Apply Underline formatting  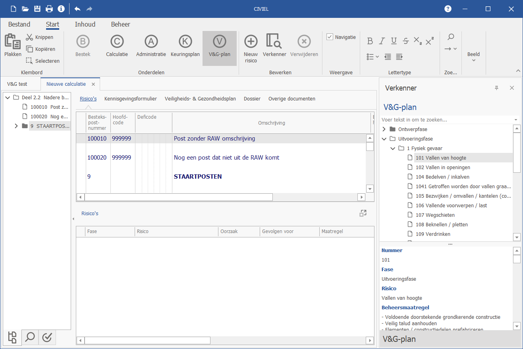click(x=394, y=41)
